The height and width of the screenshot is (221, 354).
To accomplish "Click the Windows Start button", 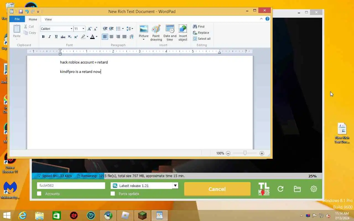I will click(7, 215).
